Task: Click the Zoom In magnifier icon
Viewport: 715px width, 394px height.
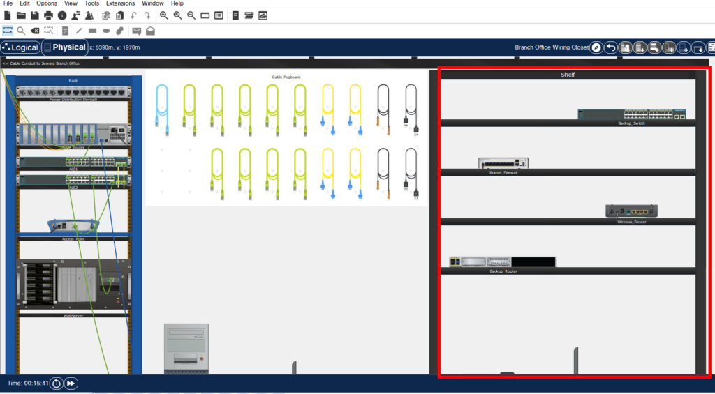Action: click(x=163, y=15)
